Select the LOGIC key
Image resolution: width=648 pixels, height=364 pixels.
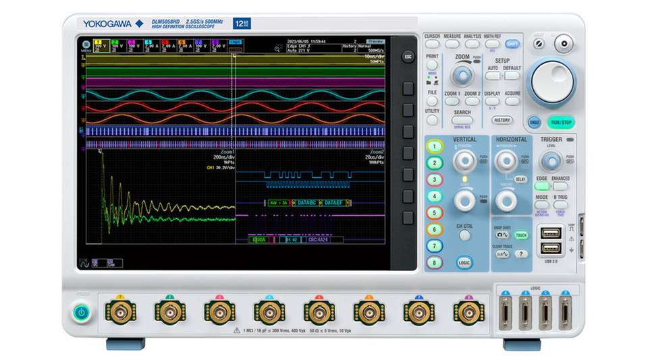coord(464,262)
